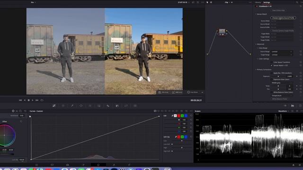
Task: Enable Color Space Transform checkbox
Action: [x=271, y=62]
